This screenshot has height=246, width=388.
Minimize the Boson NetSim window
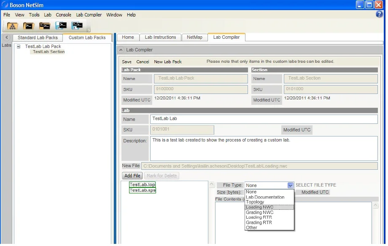click(x=360, y=5)
